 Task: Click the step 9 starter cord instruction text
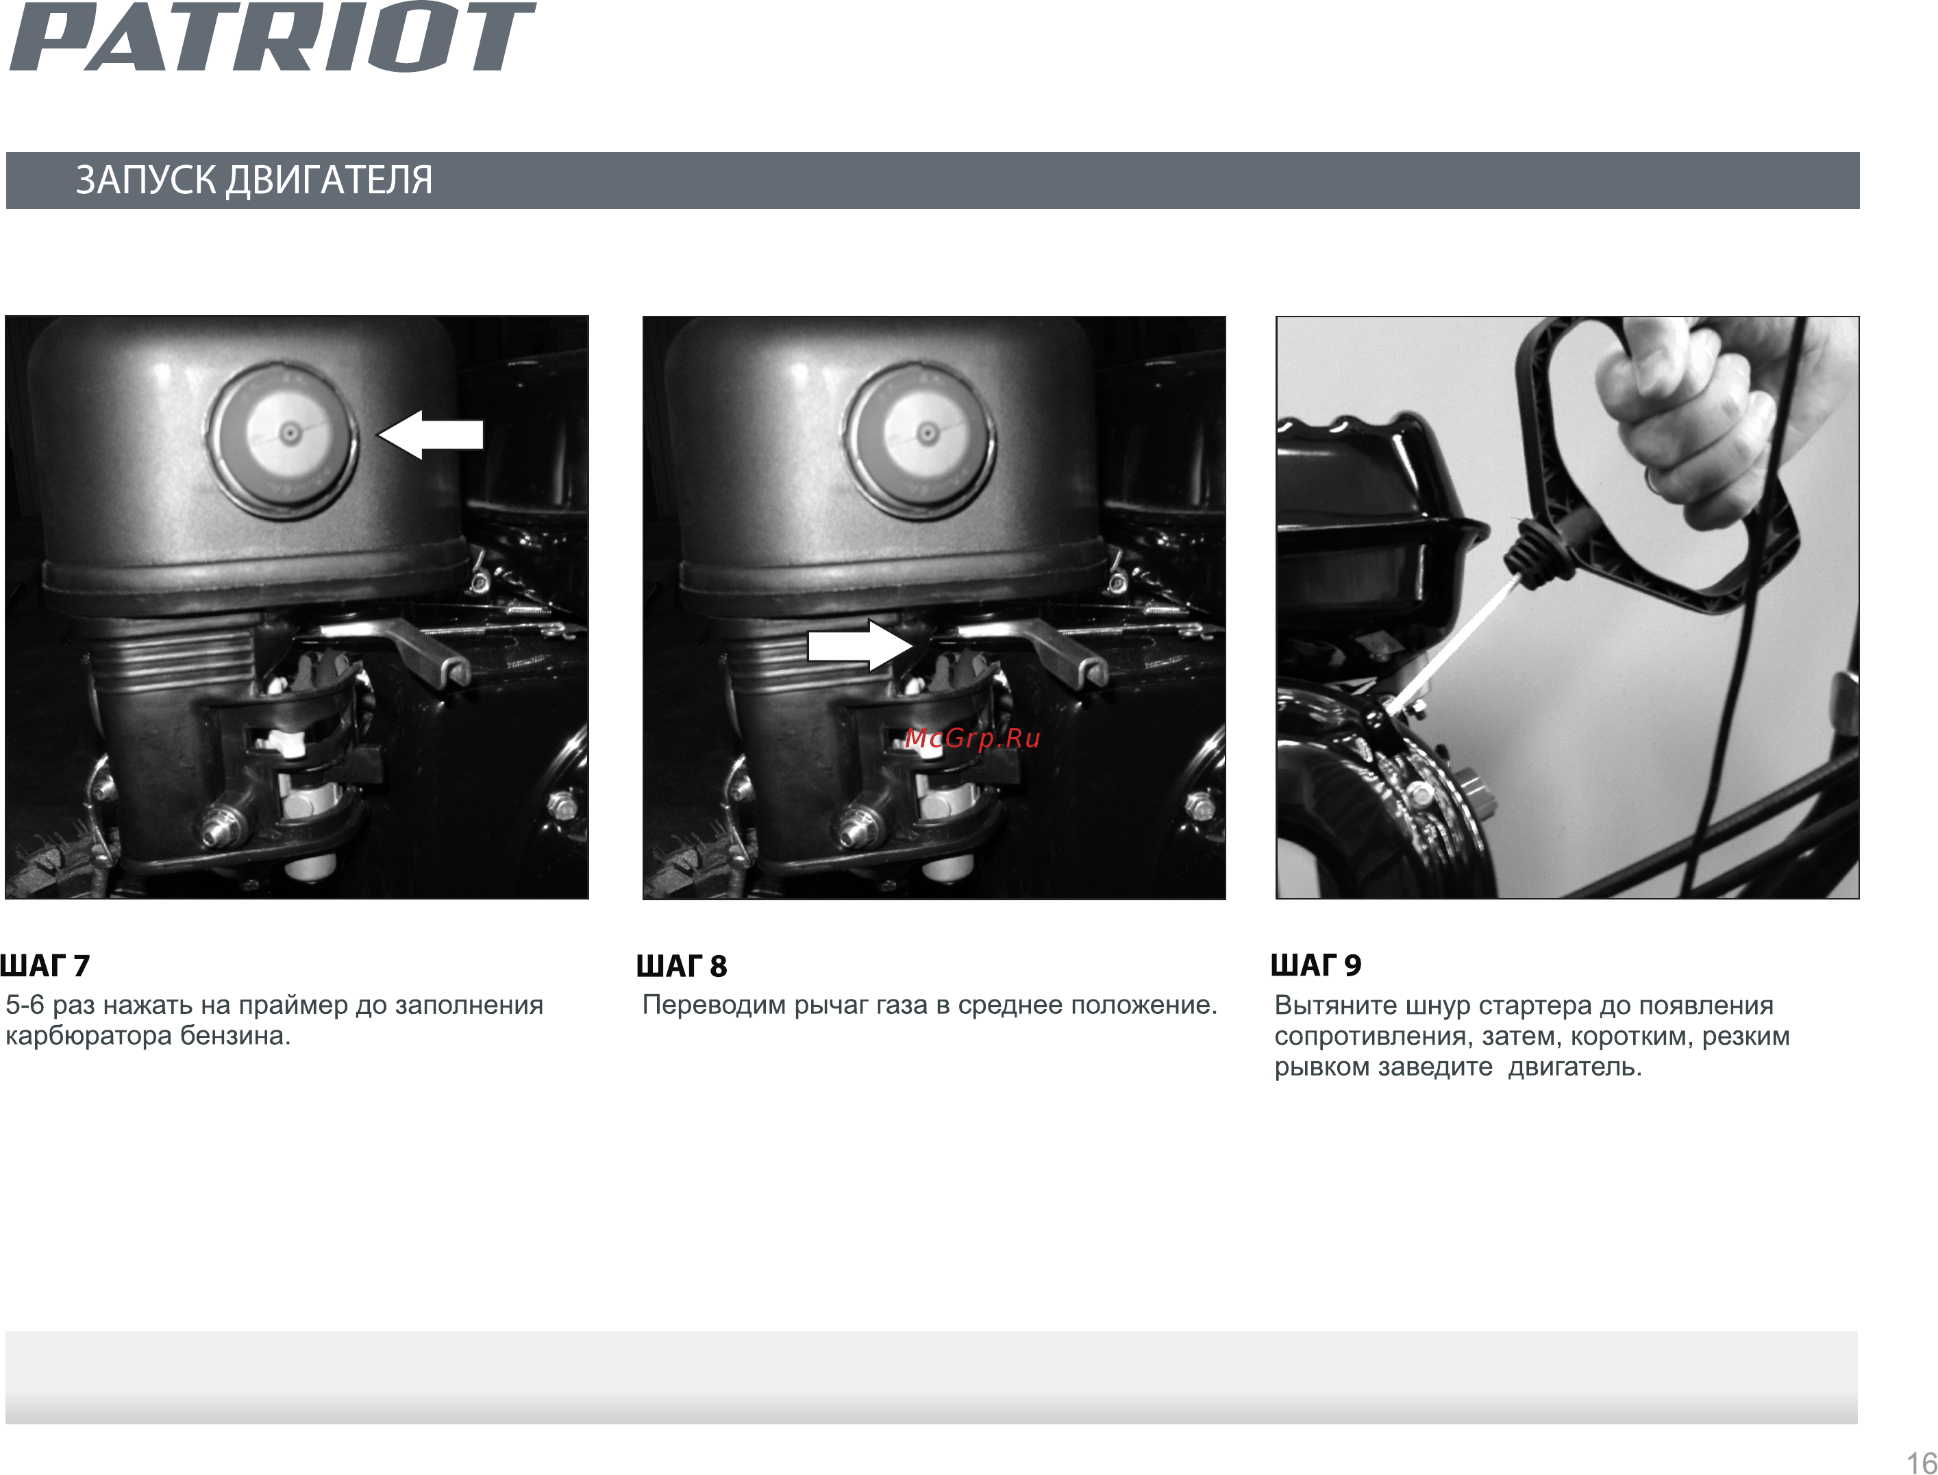[1532, 1036]
